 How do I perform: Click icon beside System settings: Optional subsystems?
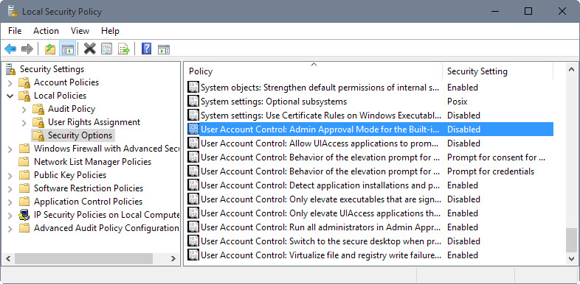[193, 102]
